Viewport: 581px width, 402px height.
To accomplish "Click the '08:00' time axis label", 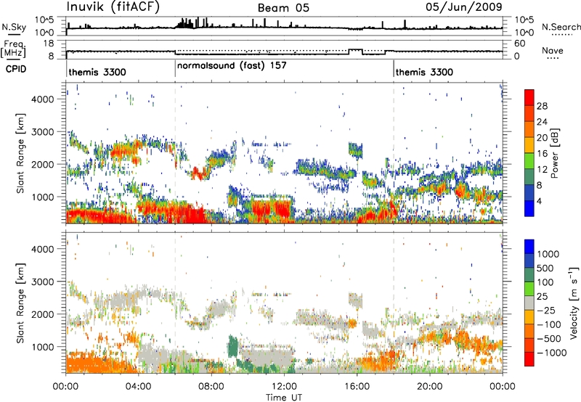I will pyautogui.click(x=211, y=387).
